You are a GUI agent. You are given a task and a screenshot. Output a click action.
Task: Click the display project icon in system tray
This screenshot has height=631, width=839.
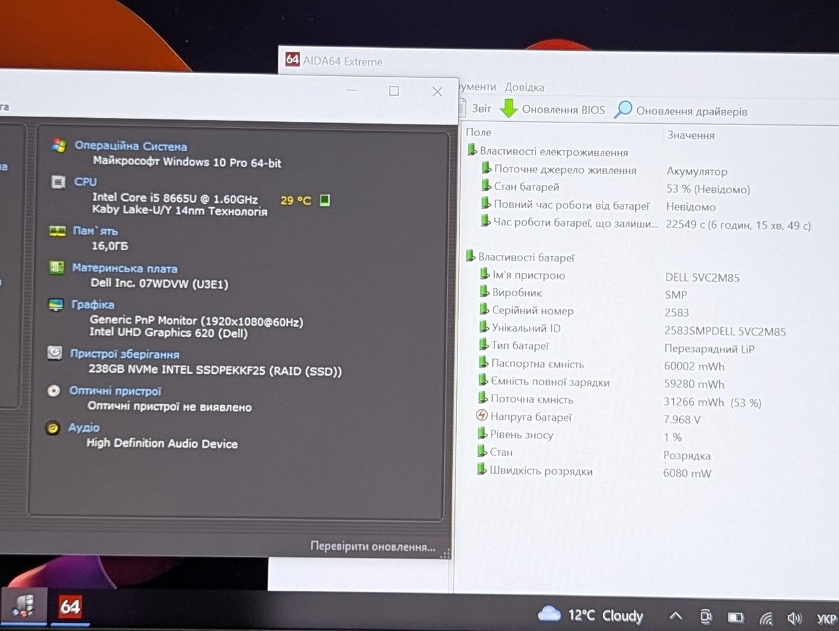[706, 617]
